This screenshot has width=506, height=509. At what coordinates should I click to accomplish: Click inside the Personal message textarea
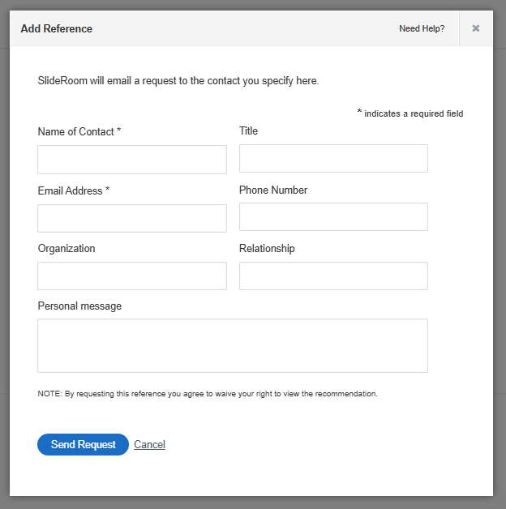pos(233,345)
